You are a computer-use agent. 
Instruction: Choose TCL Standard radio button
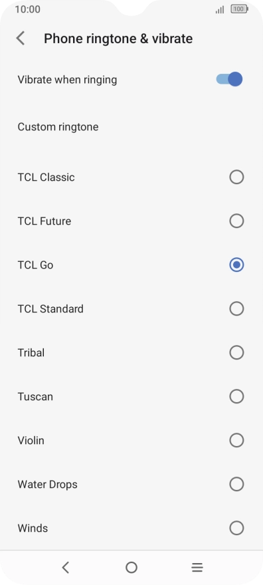tap(236, 309)
